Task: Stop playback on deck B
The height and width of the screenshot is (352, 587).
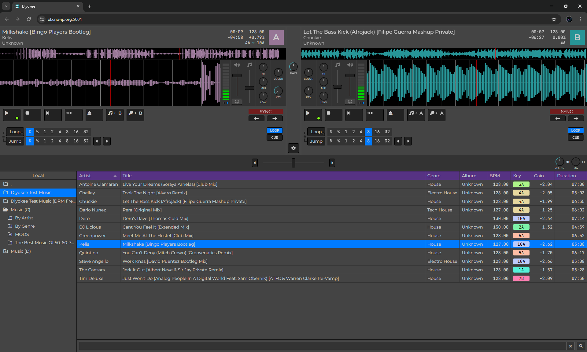Action: 333,115
